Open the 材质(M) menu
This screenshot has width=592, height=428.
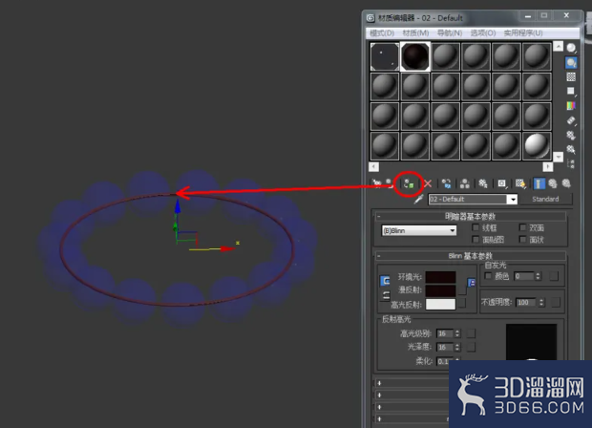click(x=415, y=32)
